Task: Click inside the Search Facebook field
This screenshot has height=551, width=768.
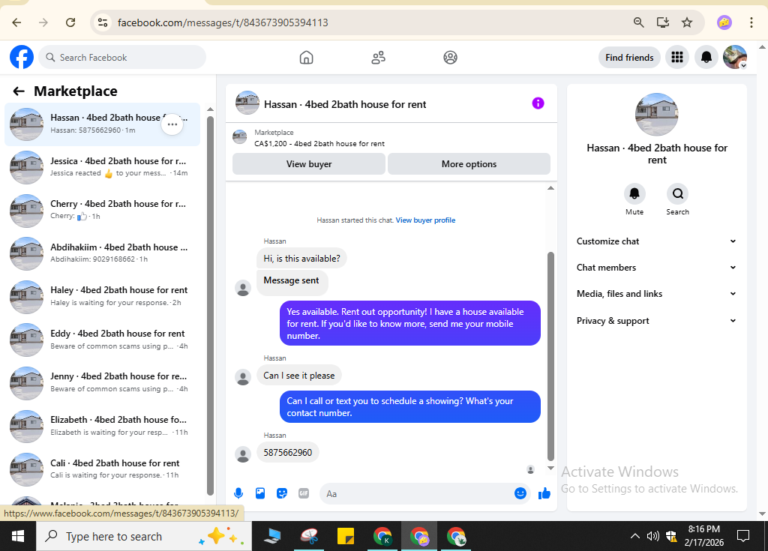Action: click(122, 57)
